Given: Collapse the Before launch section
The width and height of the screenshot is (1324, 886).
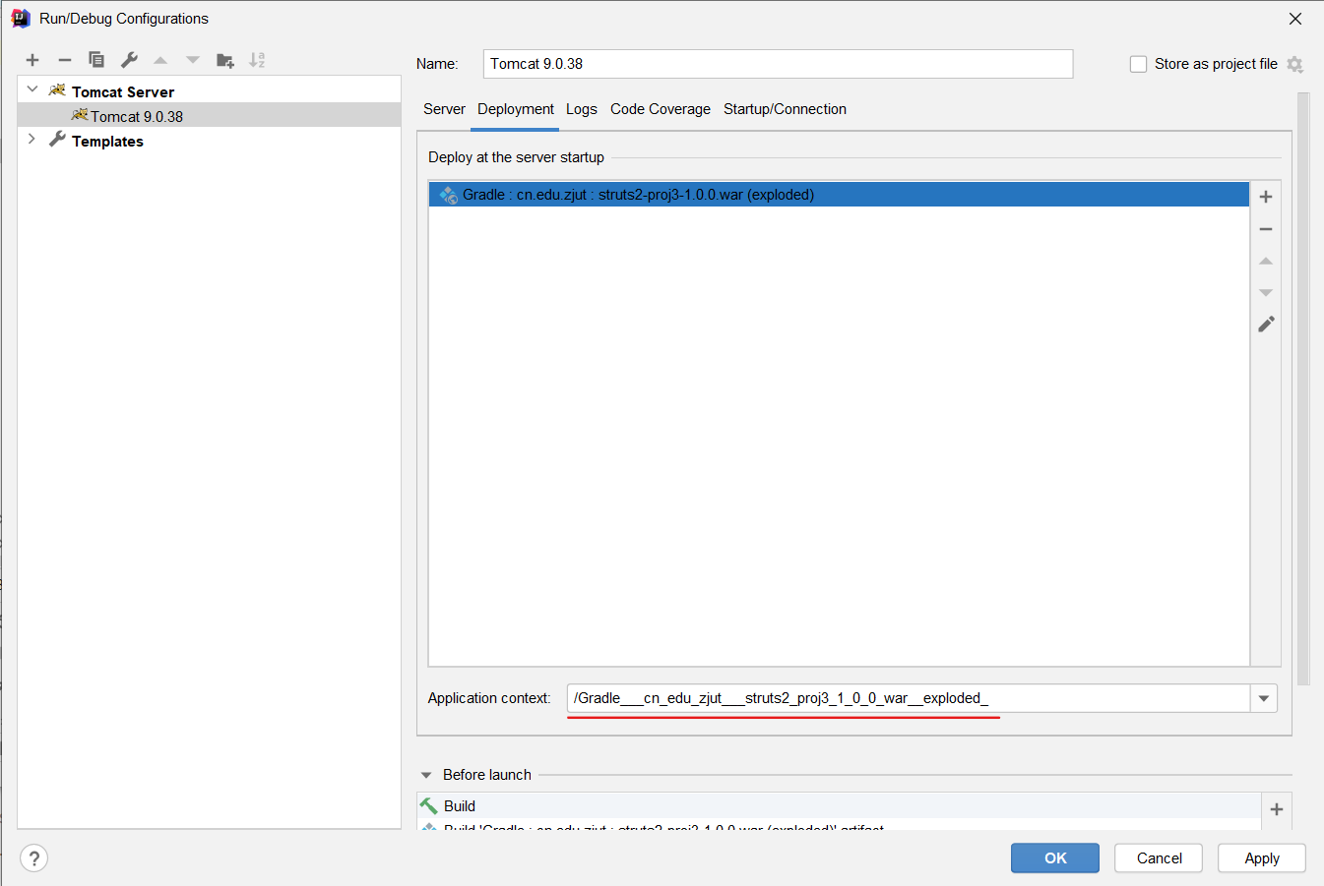Looking at the screenshot, I should [426, 775].
